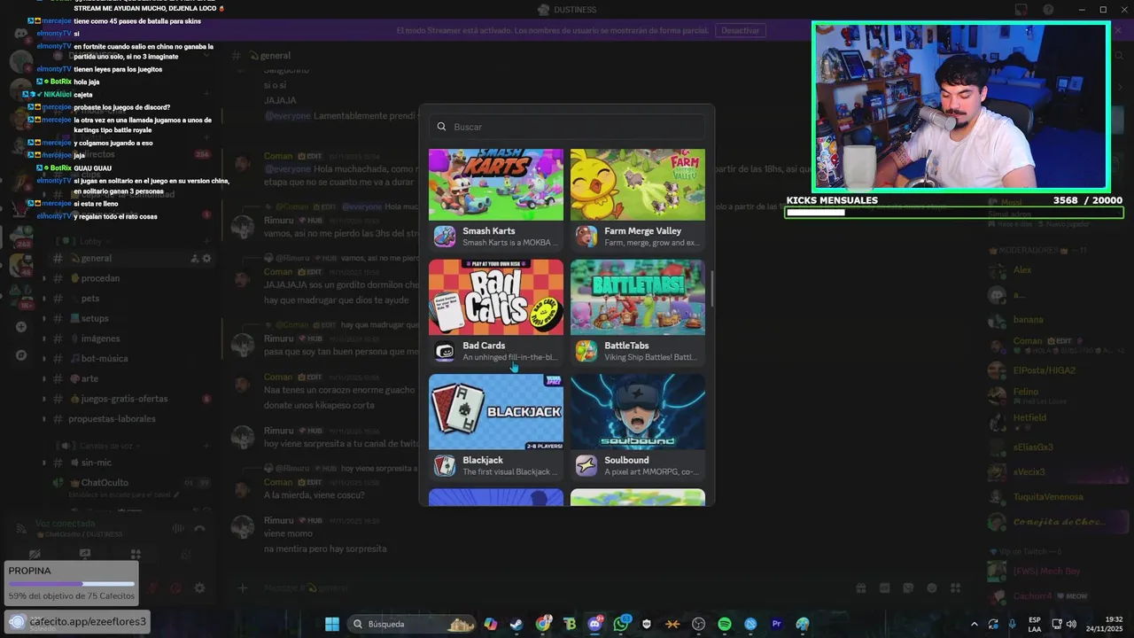Open Windows Start menu
Image resolution: width=1134 pixels, height=638 pixels.
click(x=332, y=624)
